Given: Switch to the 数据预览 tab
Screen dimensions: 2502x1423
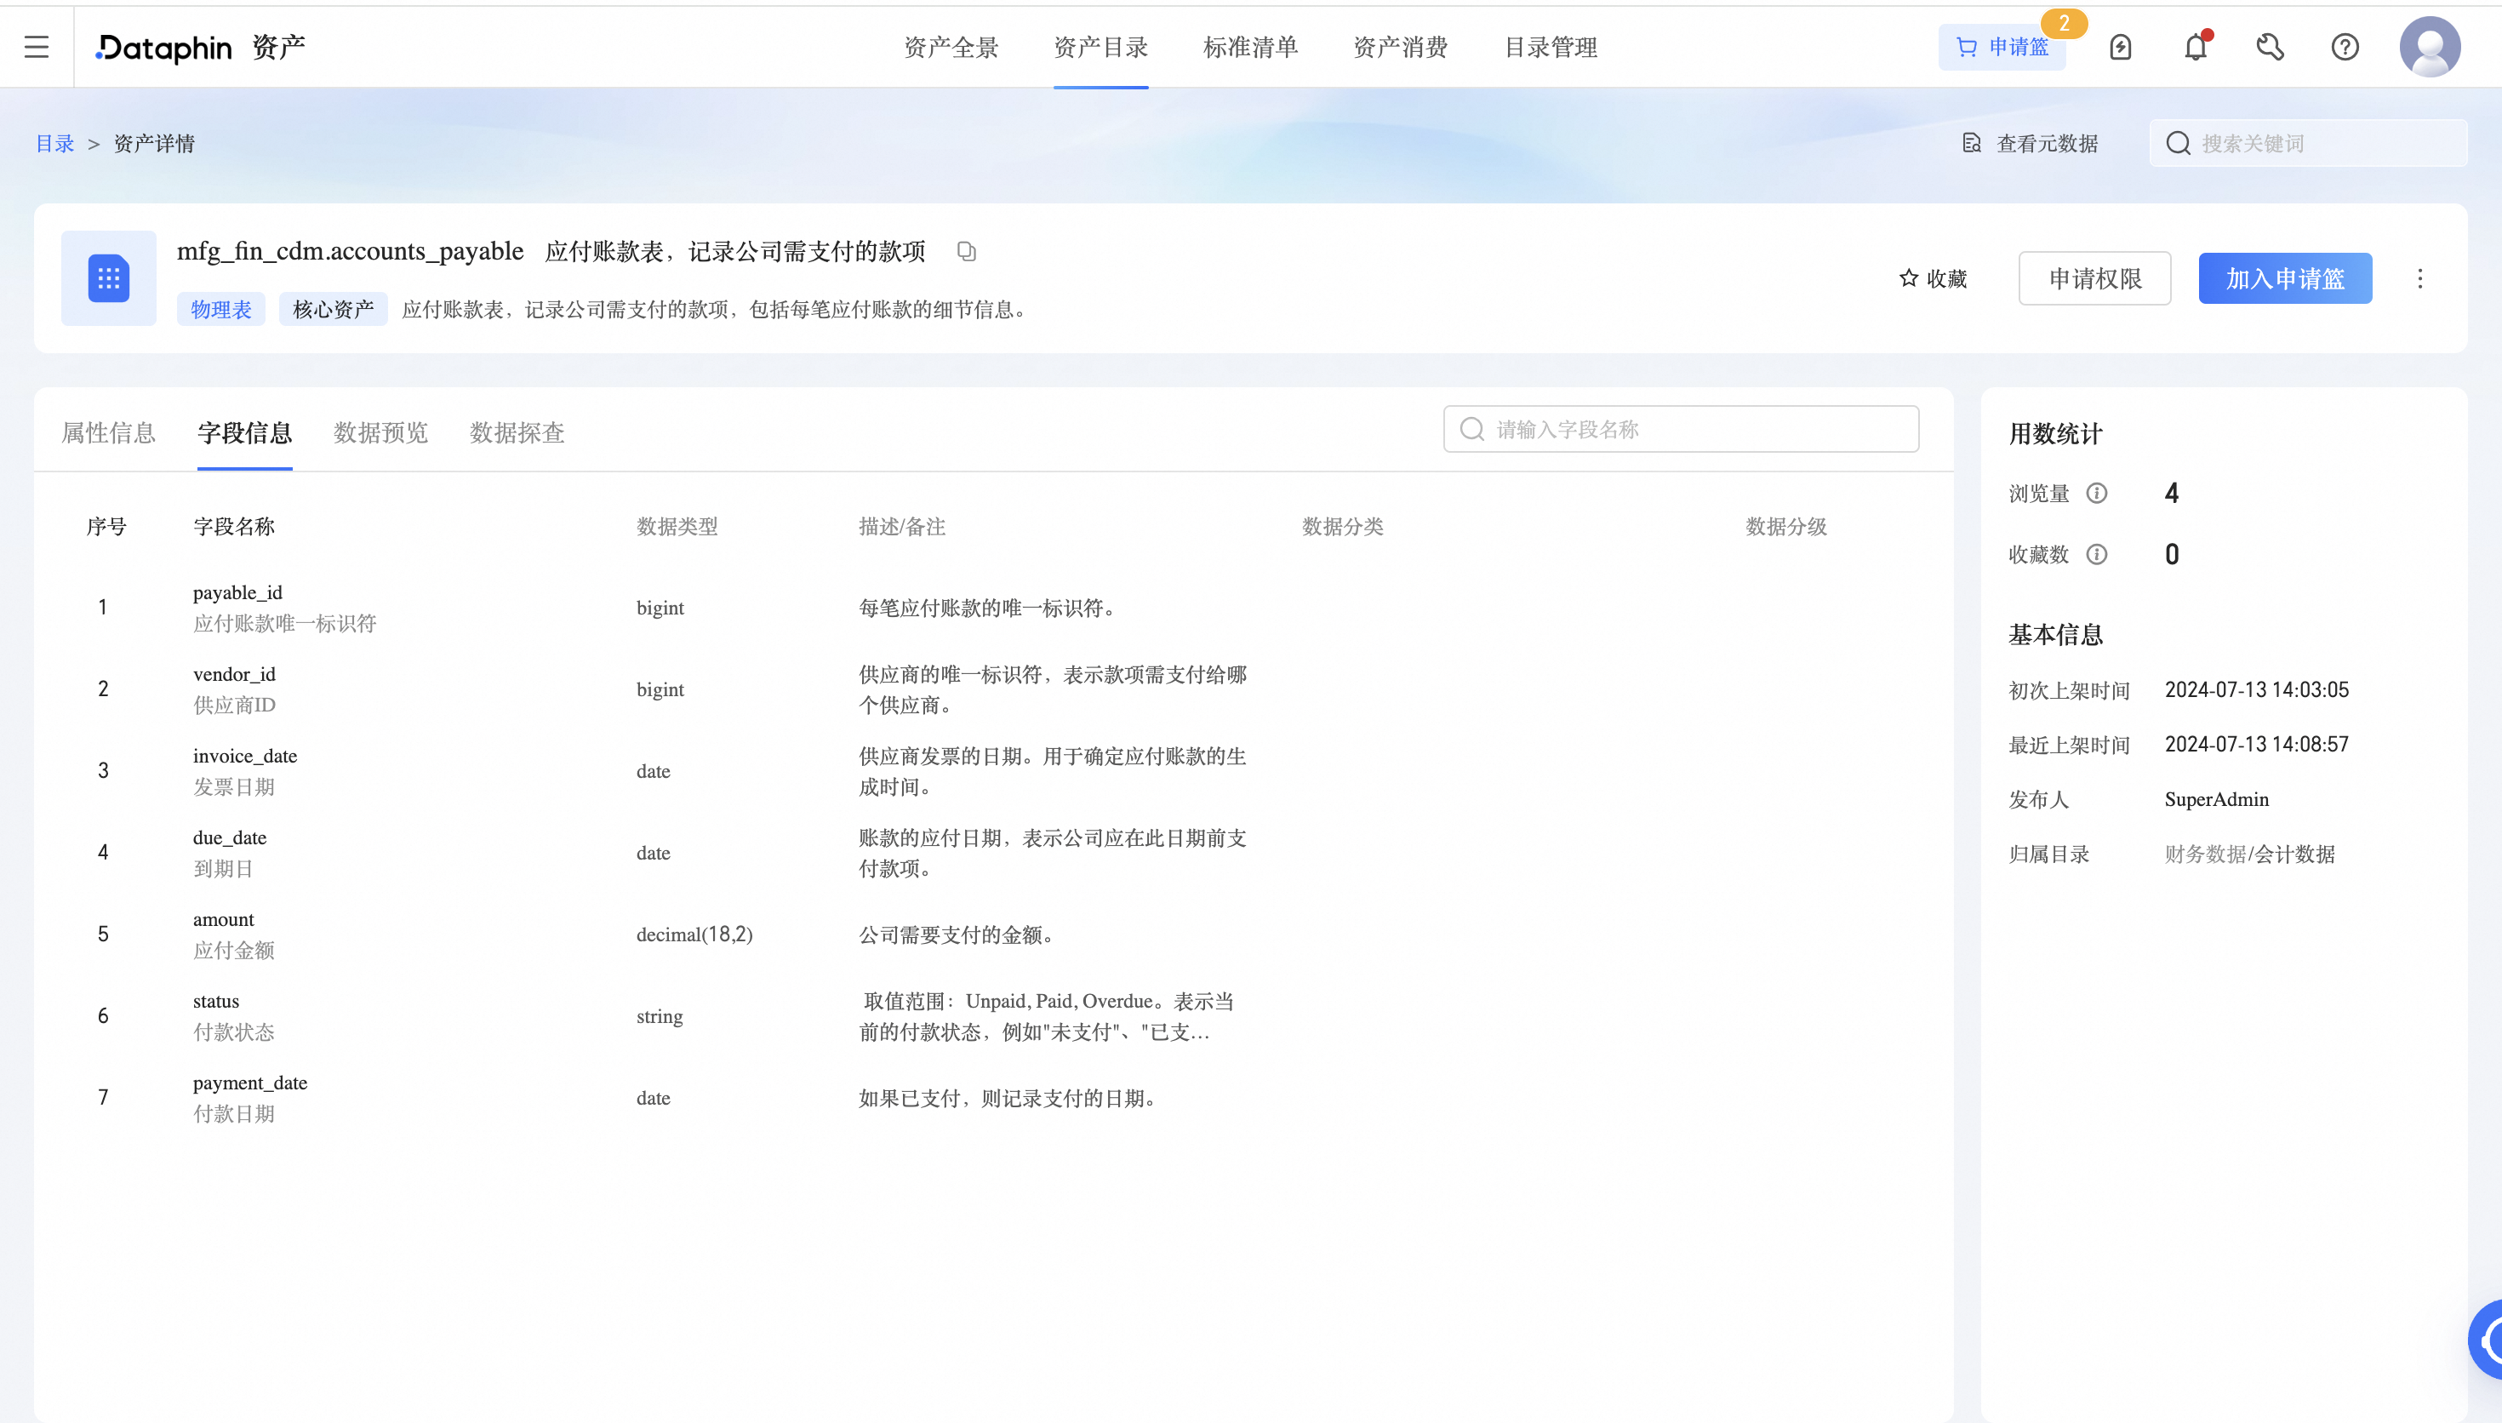Looking at the screenshot, I should [x=380, y=433].
